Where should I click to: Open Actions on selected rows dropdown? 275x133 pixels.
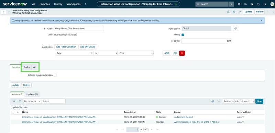tap(238, 101)
